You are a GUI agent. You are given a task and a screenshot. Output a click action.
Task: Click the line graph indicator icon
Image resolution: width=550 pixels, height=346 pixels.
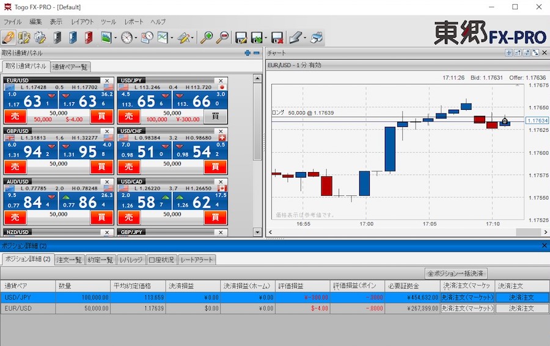(163, 37)
